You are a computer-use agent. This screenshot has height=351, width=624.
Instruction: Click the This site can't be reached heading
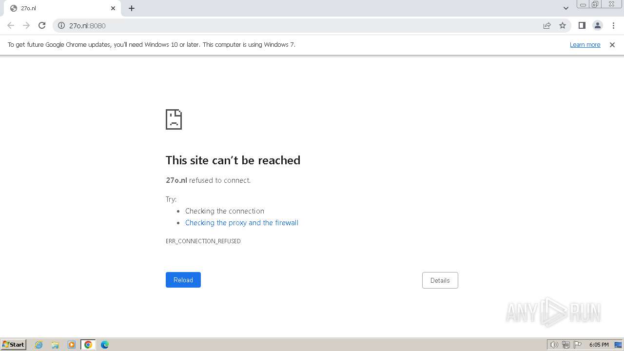coord(233,160)
